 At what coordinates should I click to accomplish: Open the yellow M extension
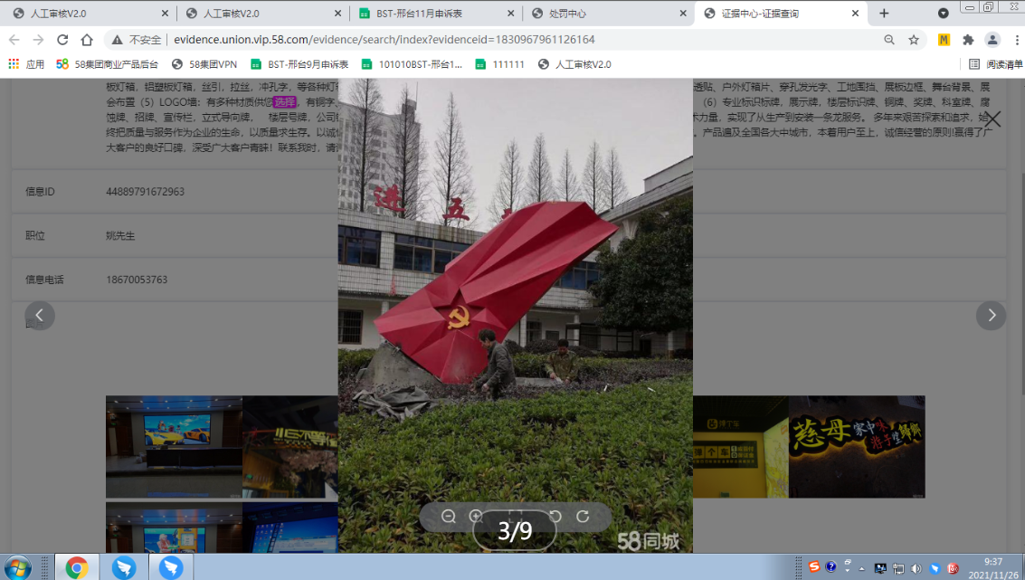pyautogui.click(x=944, y=40)
